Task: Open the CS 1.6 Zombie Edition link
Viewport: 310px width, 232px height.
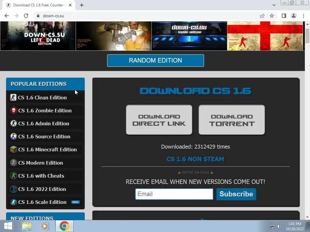Action: (45, 111)
